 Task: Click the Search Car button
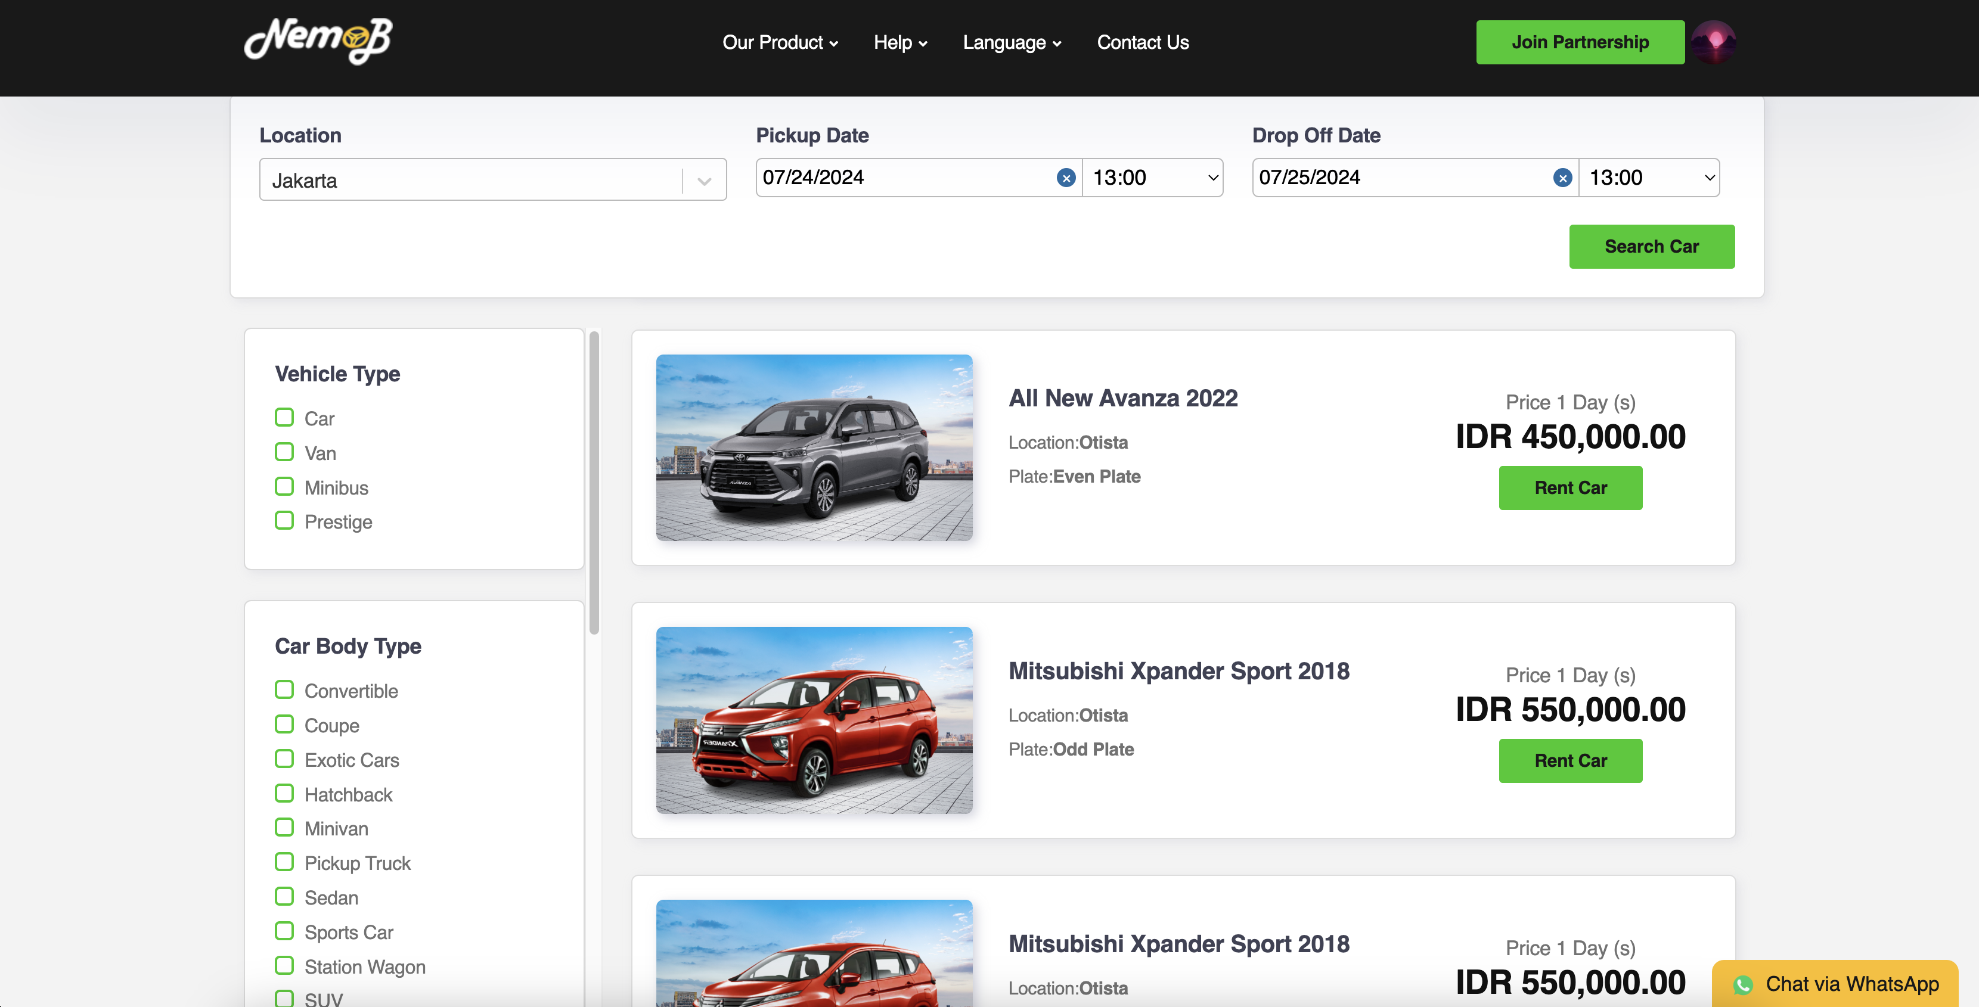1651,247
